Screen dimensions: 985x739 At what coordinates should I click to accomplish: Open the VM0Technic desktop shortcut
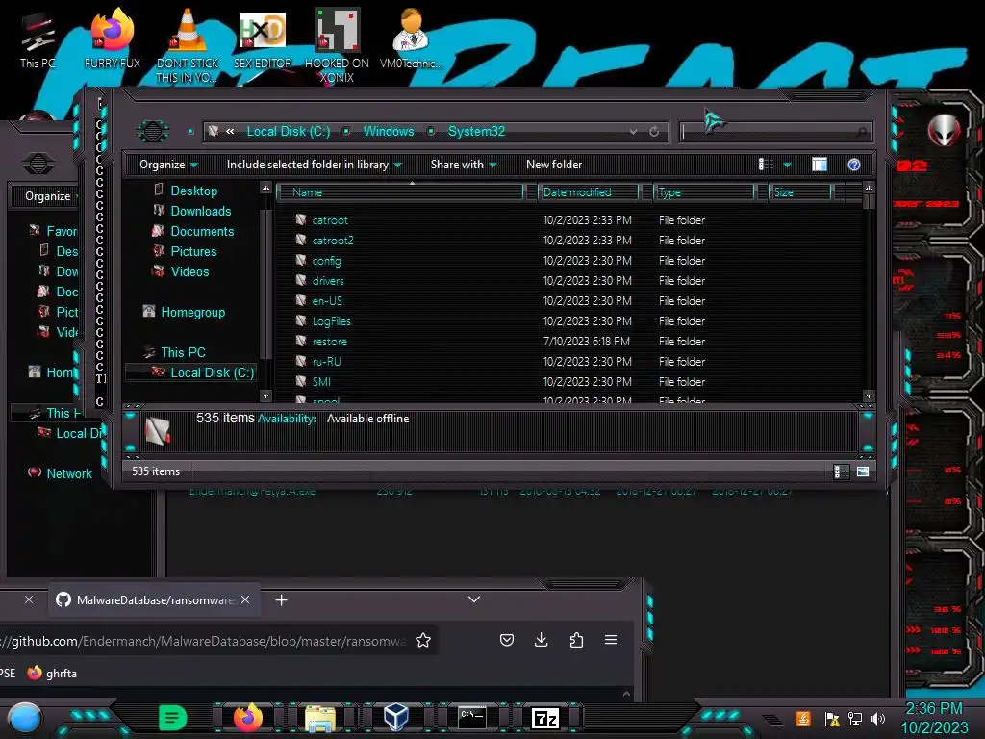tap(411, 38)
